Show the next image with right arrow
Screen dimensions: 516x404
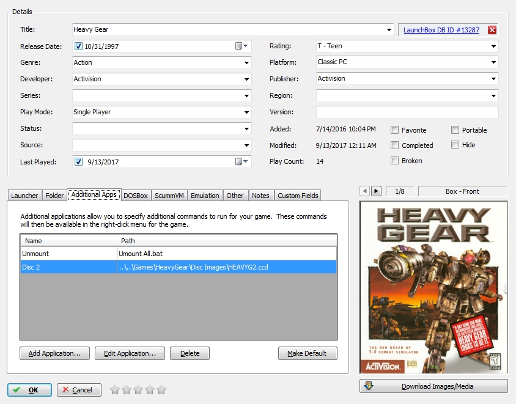click(376, 191)
